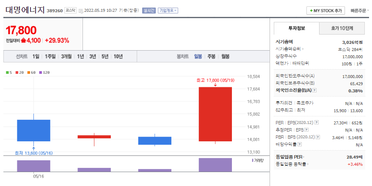
Task: Click the 05/16 blue candlestick
Action: point(33,130)
